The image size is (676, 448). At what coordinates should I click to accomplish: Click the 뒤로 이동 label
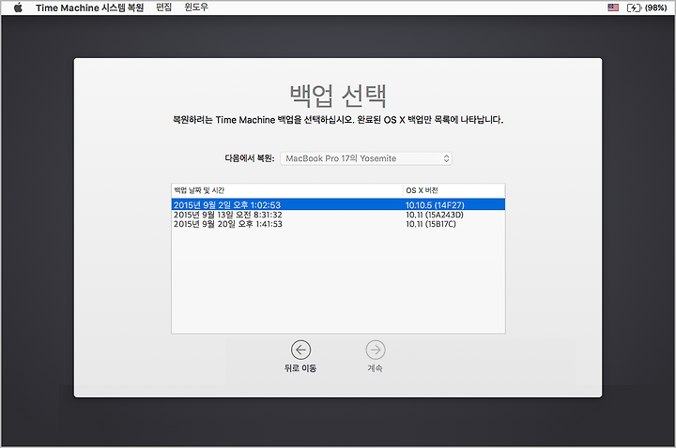(x=300, y=368)
